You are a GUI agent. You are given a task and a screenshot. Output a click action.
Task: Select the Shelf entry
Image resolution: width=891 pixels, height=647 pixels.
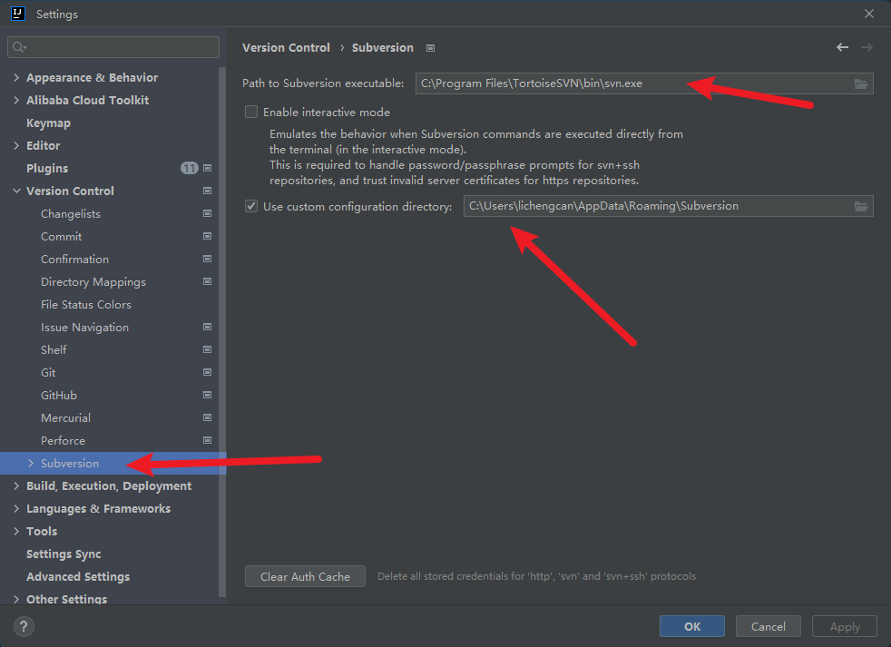(54, 349)
